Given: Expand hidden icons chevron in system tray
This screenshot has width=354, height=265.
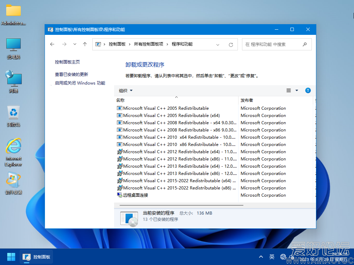Looking at the screenshot, I should (x=261, y=257).
